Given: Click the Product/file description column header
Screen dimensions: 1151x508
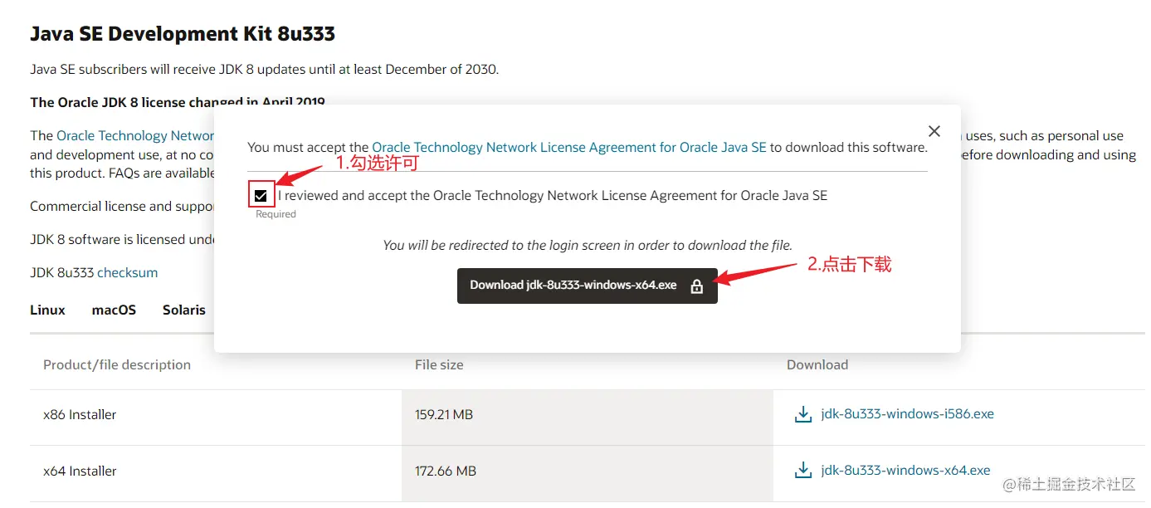Looking at the screenshot, I should tap(117, 364).
